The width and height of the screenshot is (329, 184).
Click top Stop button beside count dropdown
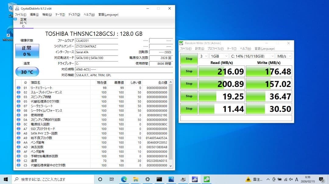[x=189, y=59]
